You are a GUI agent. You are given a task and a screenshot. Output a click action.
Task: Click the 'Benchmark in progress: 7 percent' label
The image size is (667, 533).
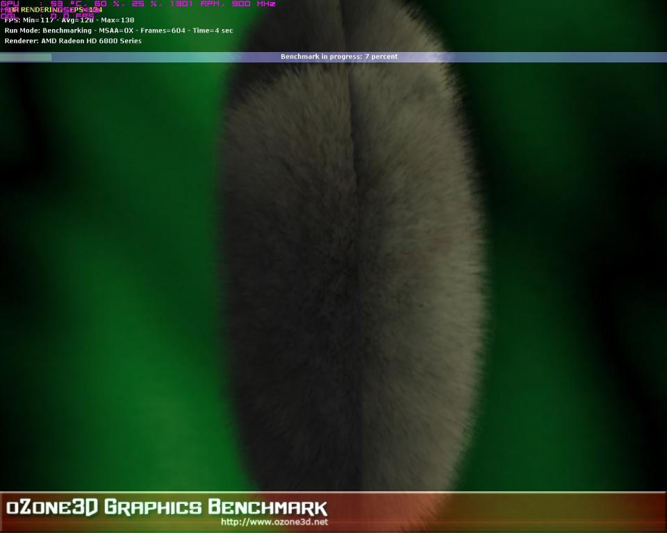click(x=339, y=56)
